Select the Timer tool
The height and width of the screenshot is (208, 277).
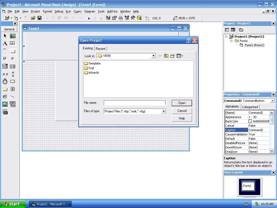[x=5, y=82]
